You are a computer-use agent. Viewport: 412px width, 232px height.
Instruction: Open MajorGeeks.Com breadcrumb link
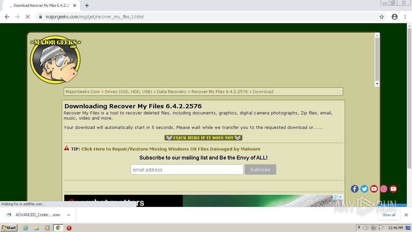point(83,92)
